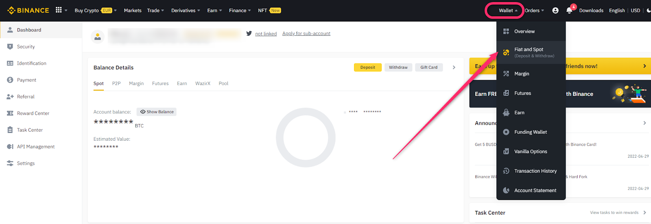
Task: Open the Downloads link
Action: click(591, 11)
